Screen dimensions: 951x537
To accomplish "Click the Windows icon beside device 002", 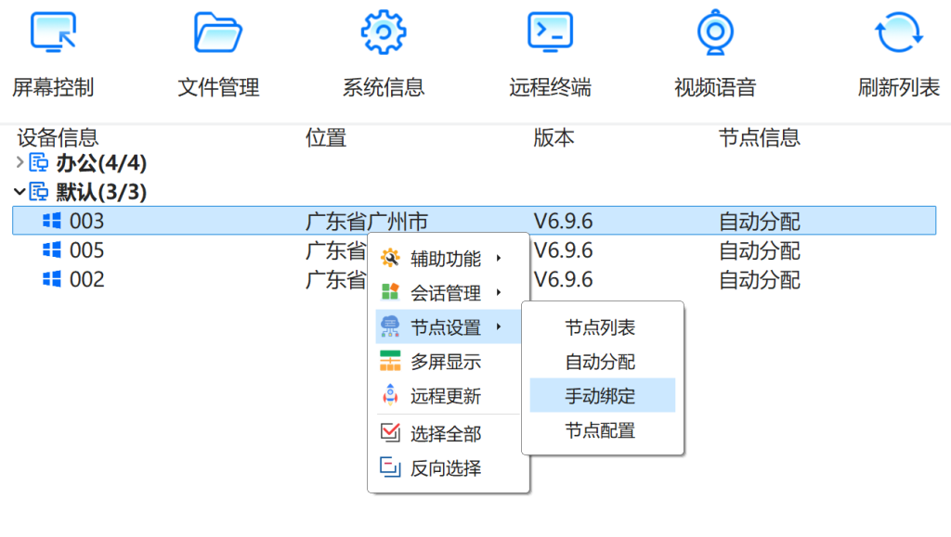I will pyautogui.click(x=52, y=279).
